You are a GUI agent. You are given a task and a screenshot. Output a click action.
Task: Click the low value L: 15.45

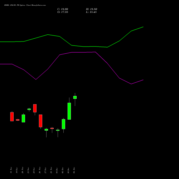coord(91,12)
